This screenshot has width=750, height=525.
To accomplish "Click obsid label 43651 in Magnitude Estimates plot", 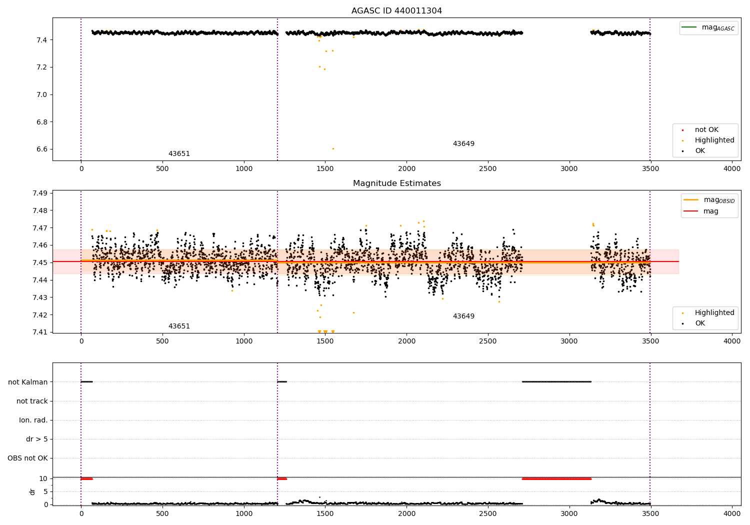I will (179, 326).
